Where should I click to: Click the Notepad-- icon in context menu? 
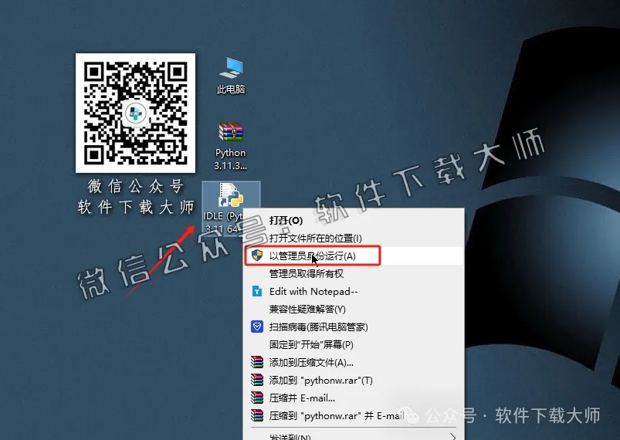pyautogui.click(x=257, y=291)
